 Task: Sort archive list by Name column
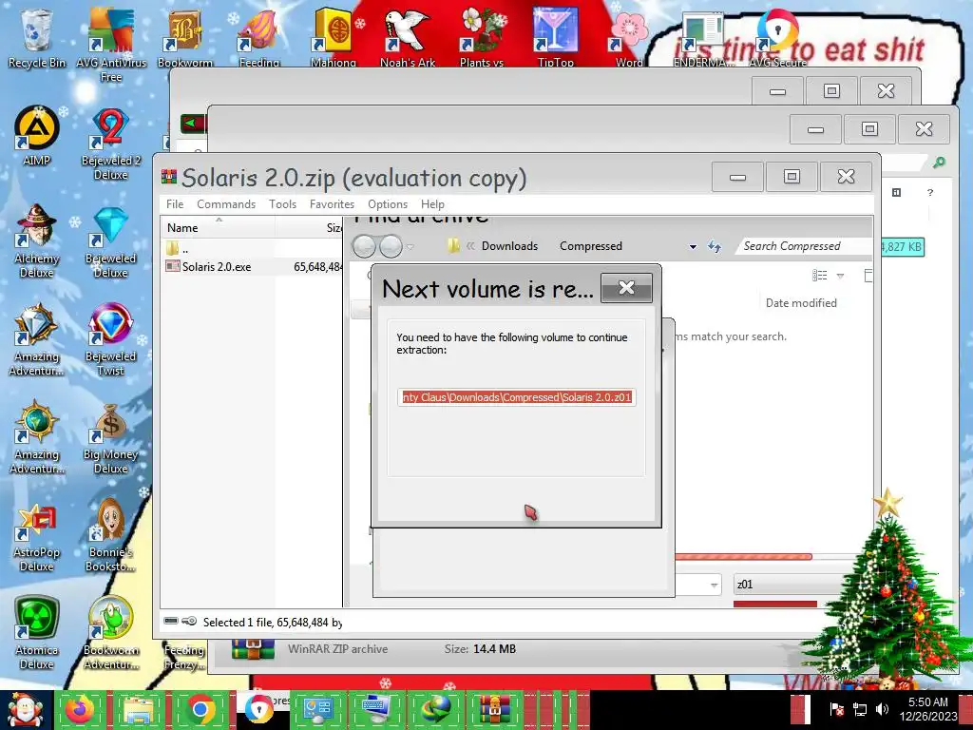218,228
